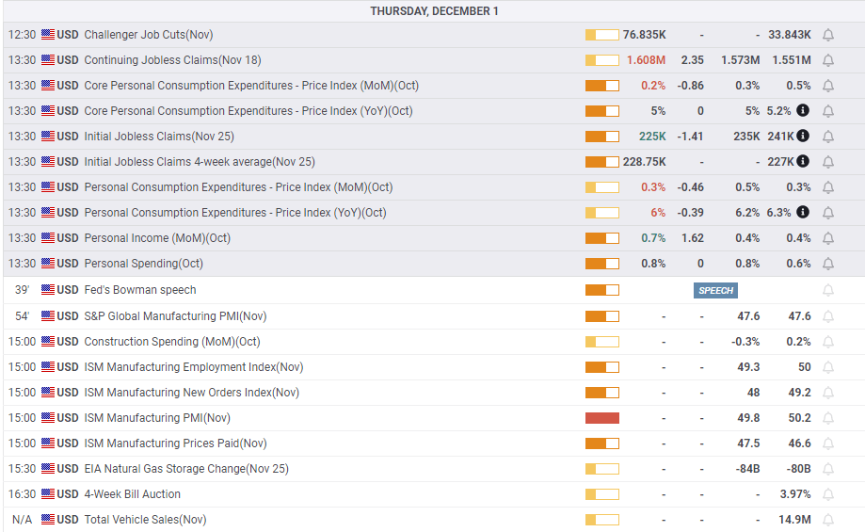
Task: Toggle the notification bell for Personal Income (MoM)
Action: pos(828,238)
